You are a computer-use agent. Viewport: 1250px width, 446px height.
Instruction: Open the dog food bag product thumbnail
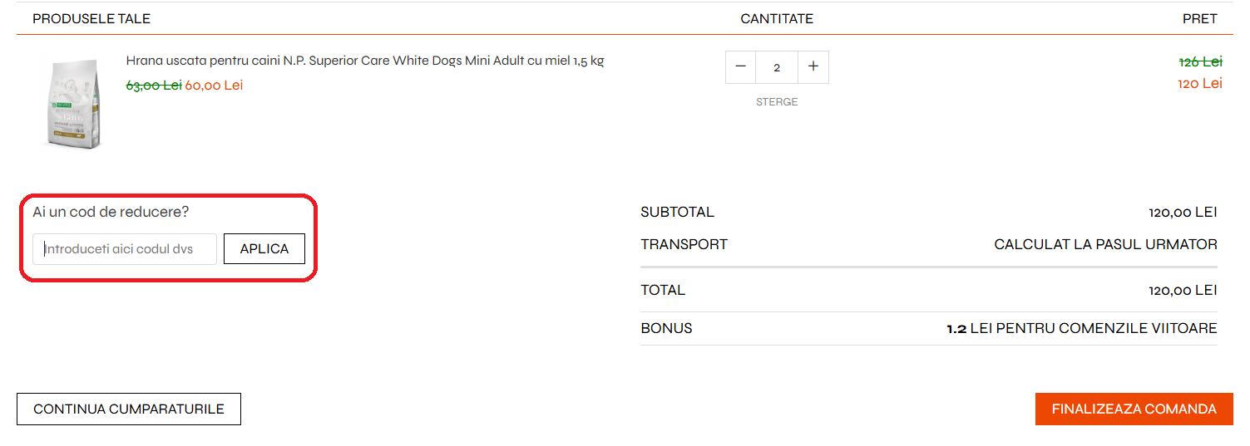(x=71, y=103)
